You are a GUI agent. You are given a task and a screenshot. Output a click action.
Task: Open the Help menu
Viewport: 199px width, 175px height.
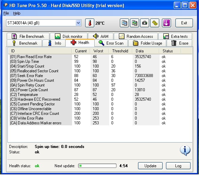tap(17, 13)
